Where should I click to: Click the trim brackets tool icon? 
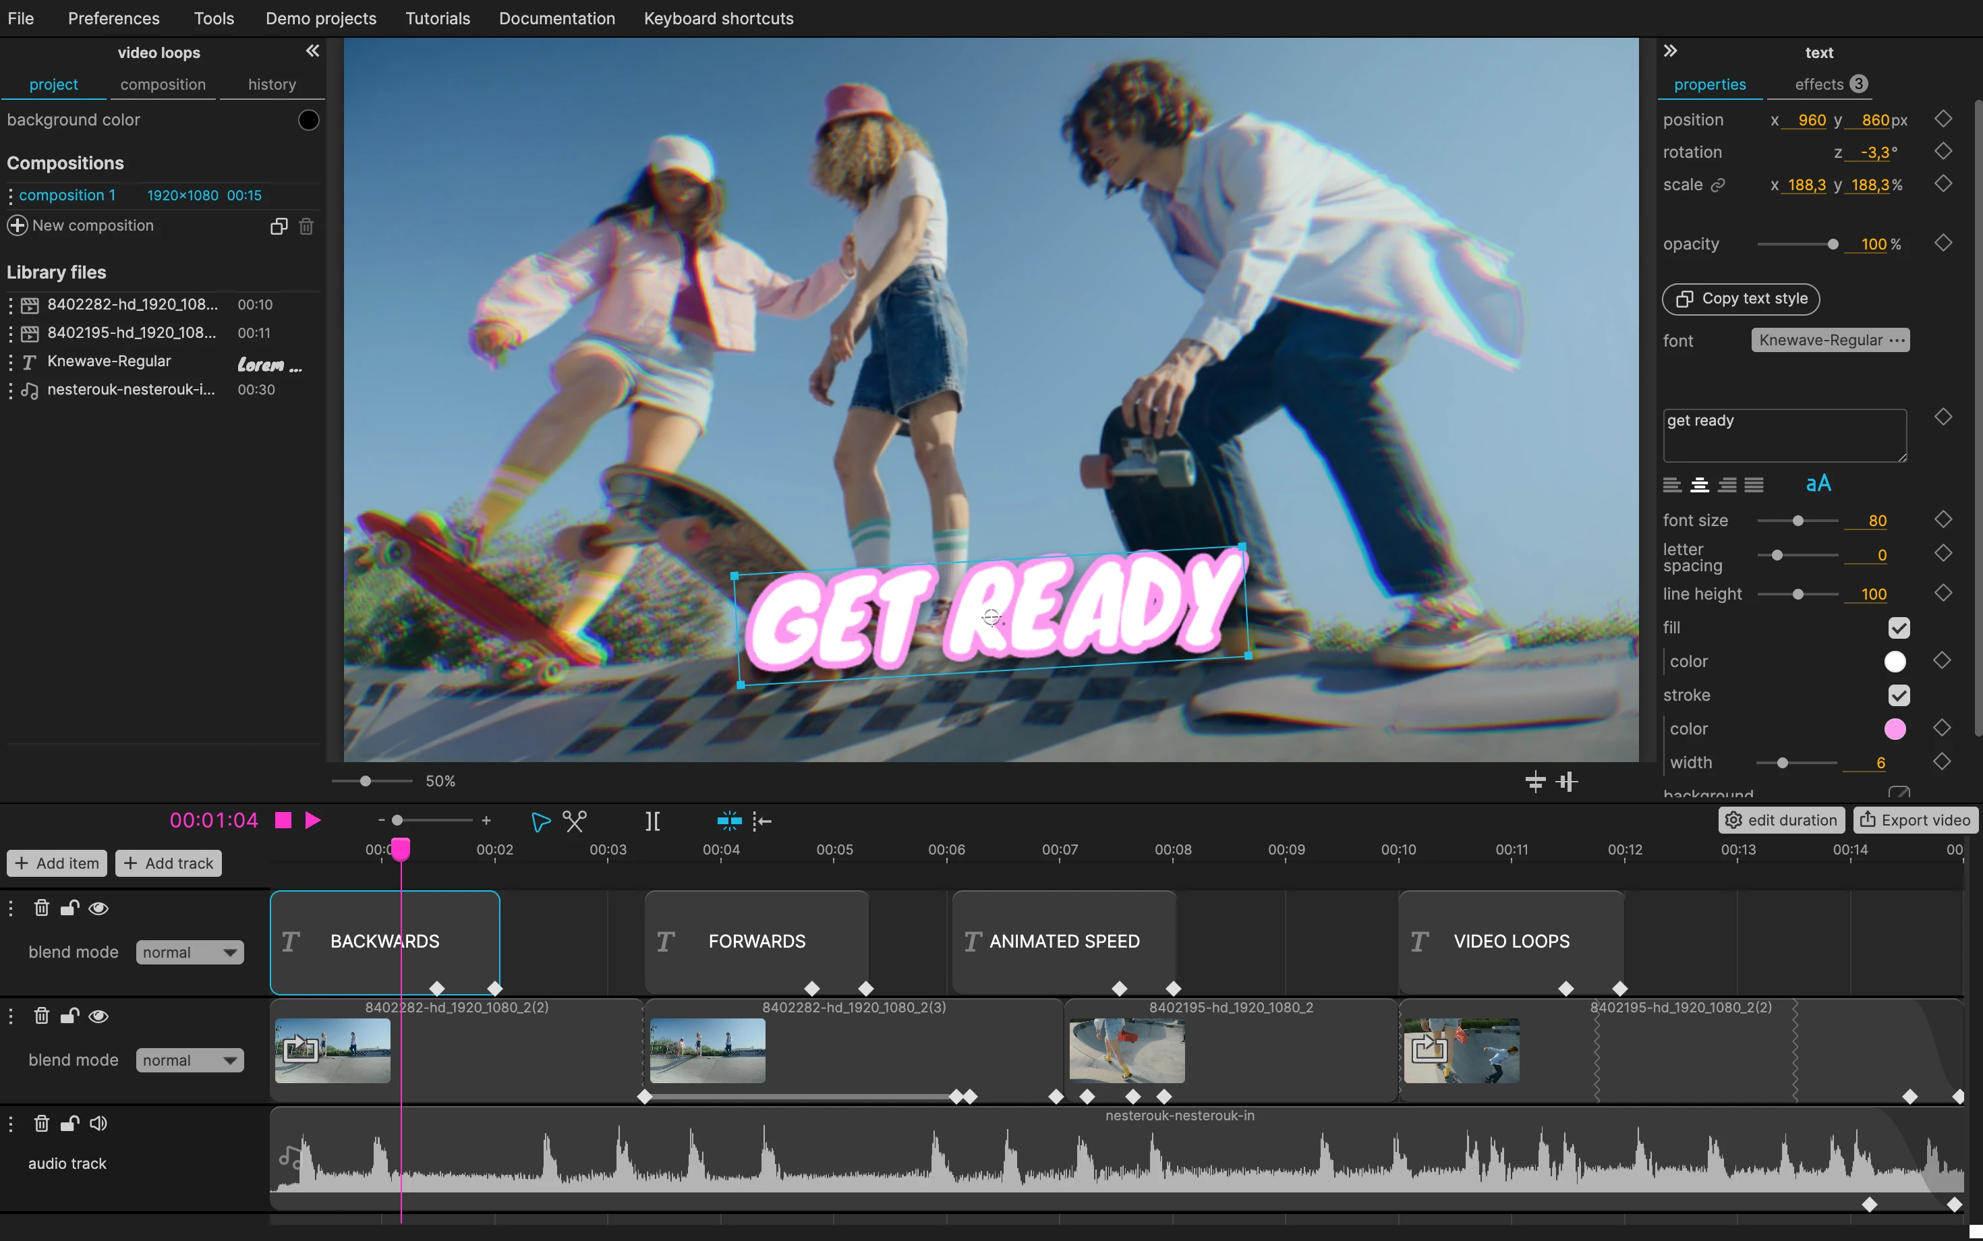[652, 821]
